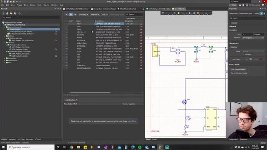
Task: Click the red power port icon in active bar
Action: click(186, 13)
